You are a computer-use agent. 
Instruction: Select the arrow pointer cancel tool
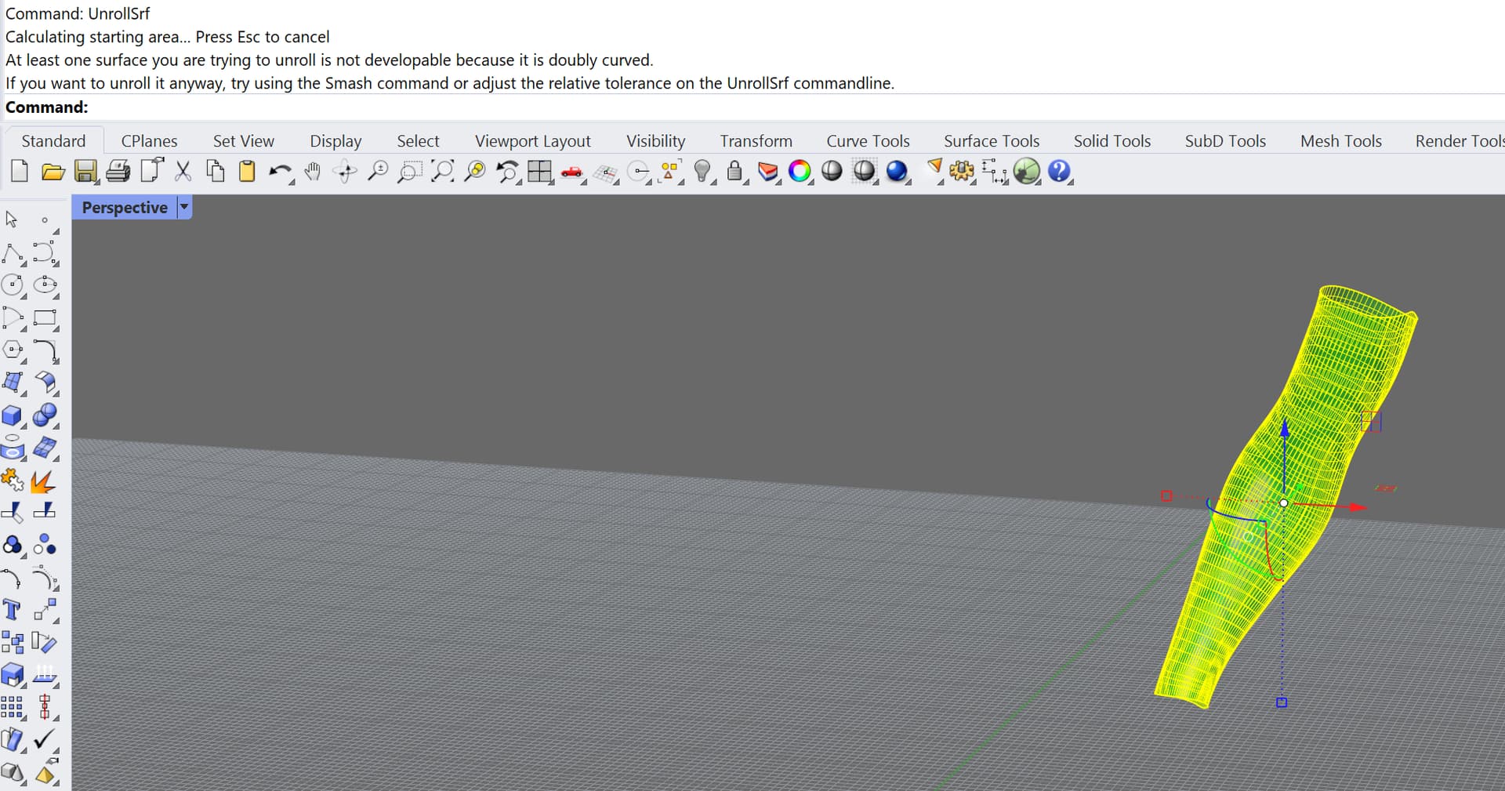[12, 220]
